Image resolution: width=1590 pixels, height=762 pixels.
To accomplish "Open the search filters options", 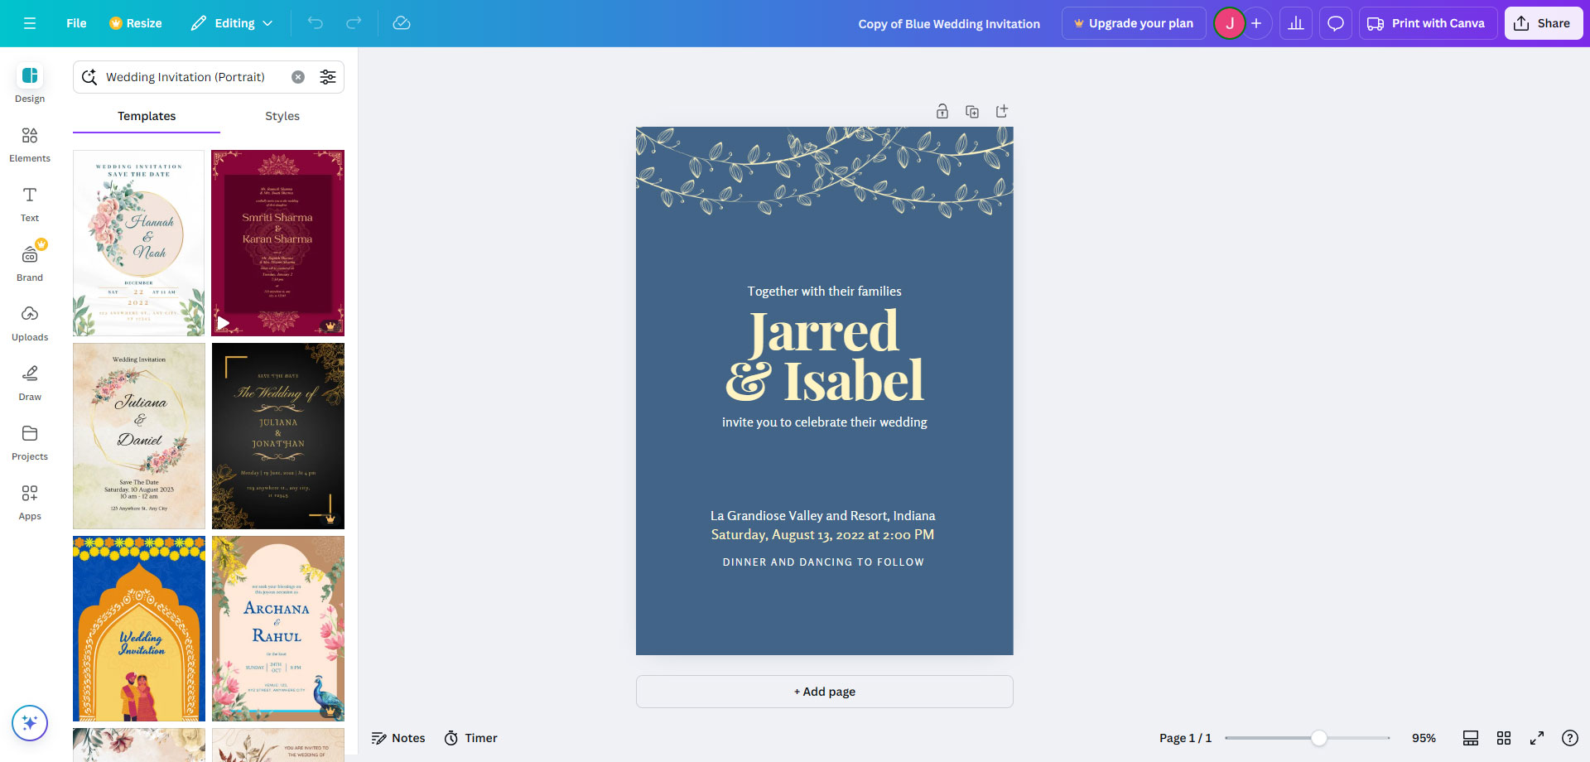I will click(x=328, y=77).
